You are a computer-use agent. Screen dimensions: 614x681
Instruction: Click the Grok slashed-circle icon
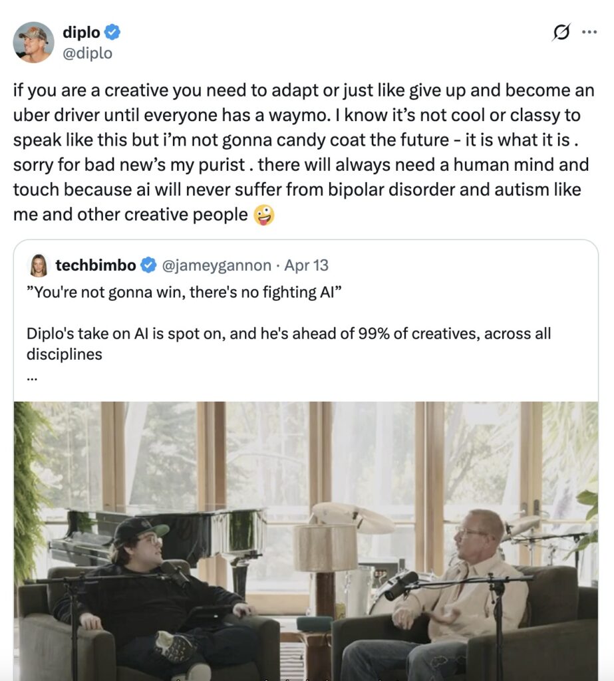(x=561, y=33)
